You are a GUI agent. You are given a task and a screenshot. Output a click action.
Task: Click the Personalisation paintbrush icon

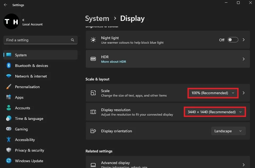point(9,87)
